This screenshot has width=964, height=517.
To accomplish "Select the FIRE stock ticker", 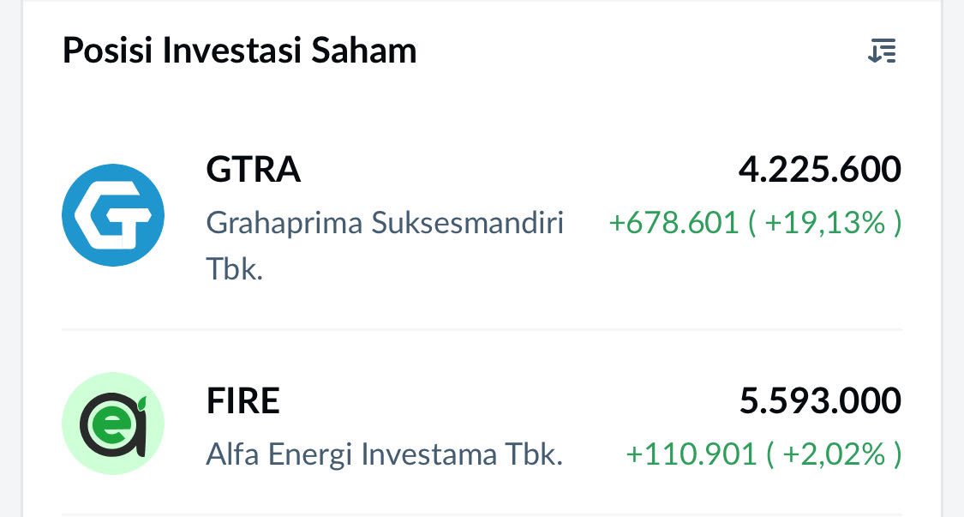I will pos(242,400).
